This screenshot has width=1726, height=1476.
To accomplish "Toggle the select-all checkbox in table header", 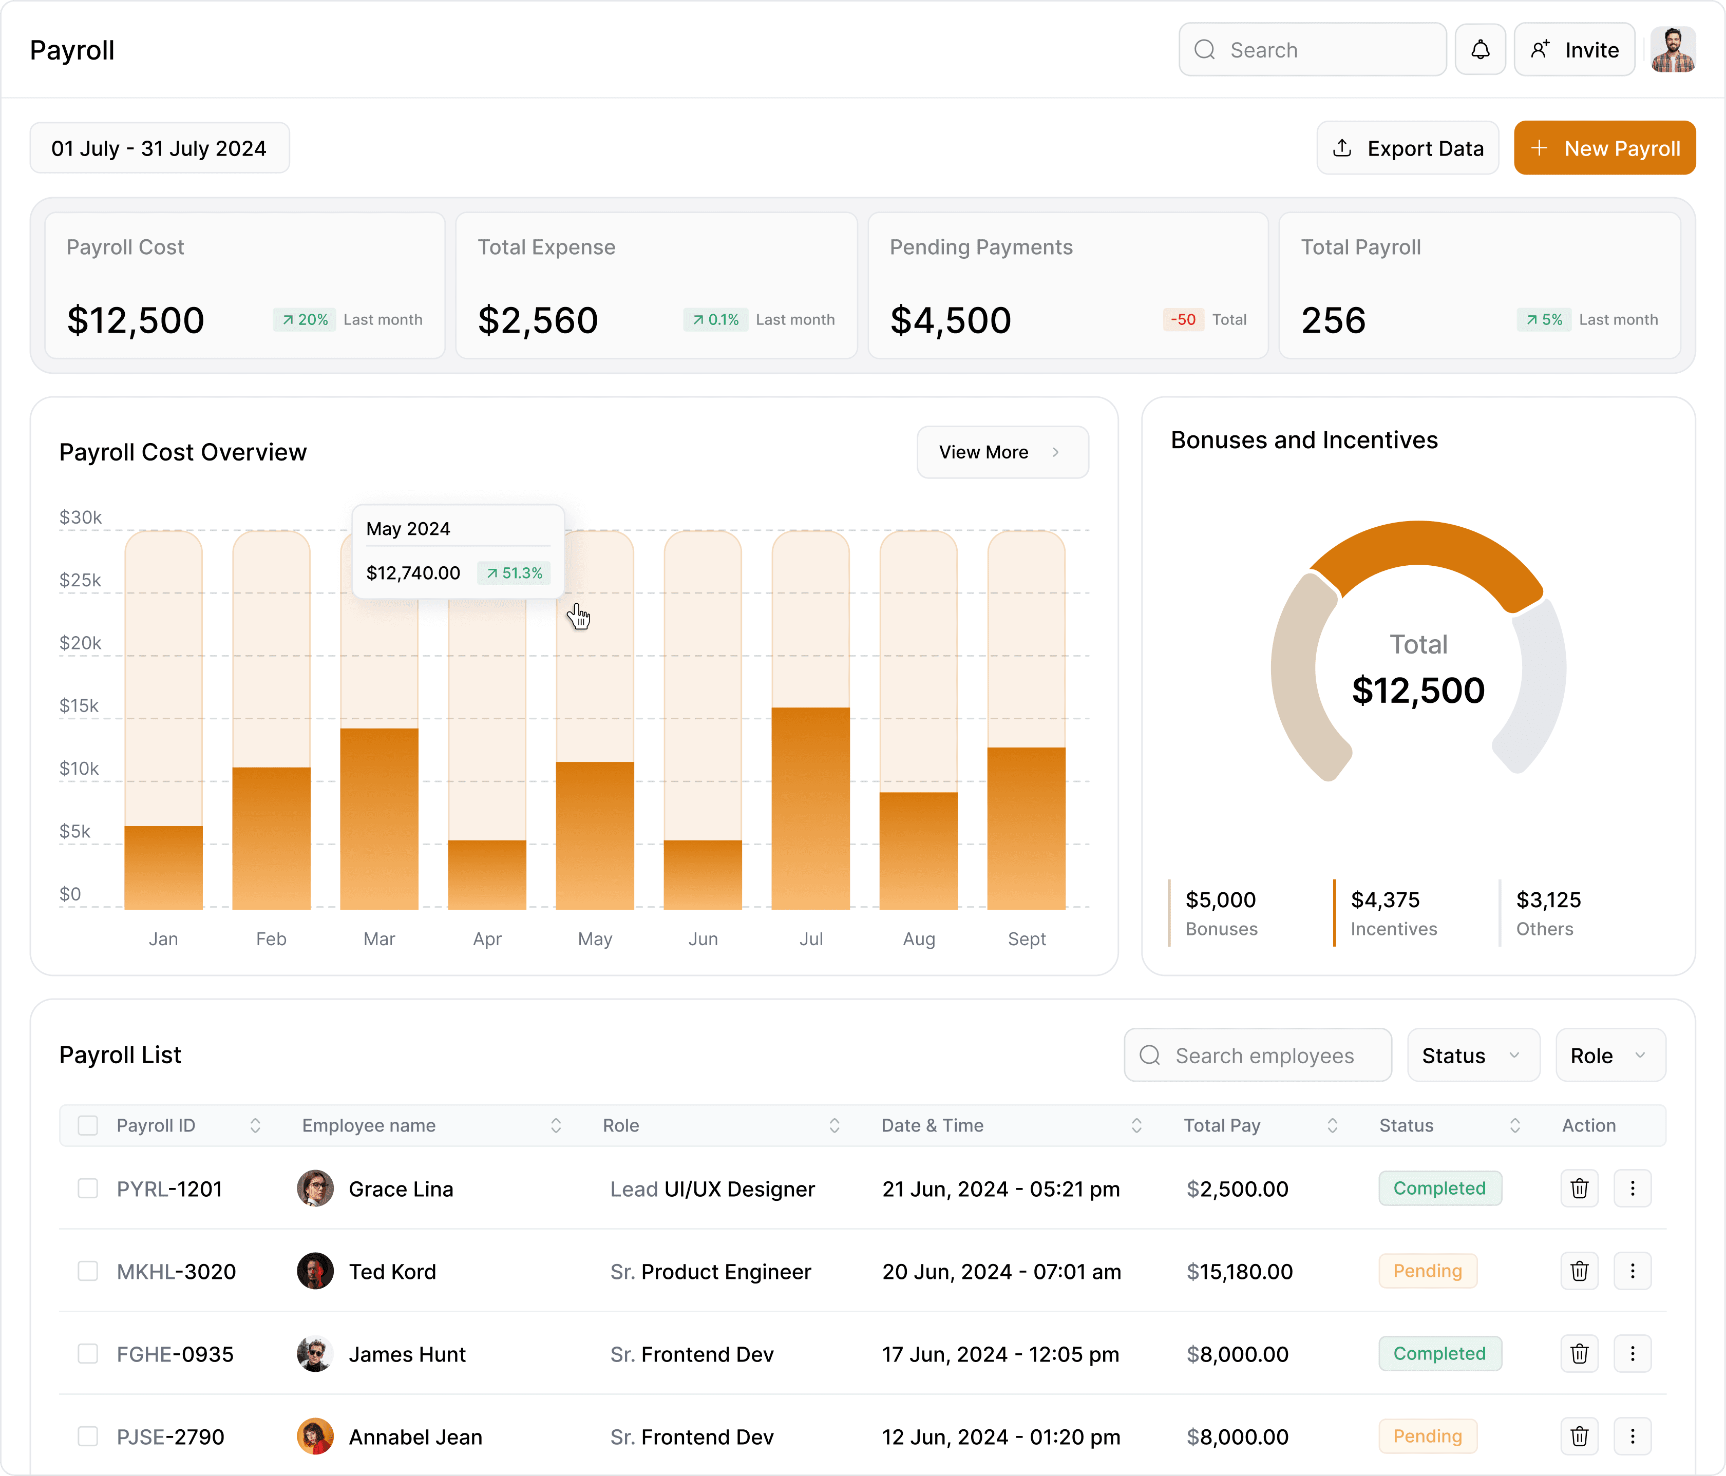I will point(86,1126).
